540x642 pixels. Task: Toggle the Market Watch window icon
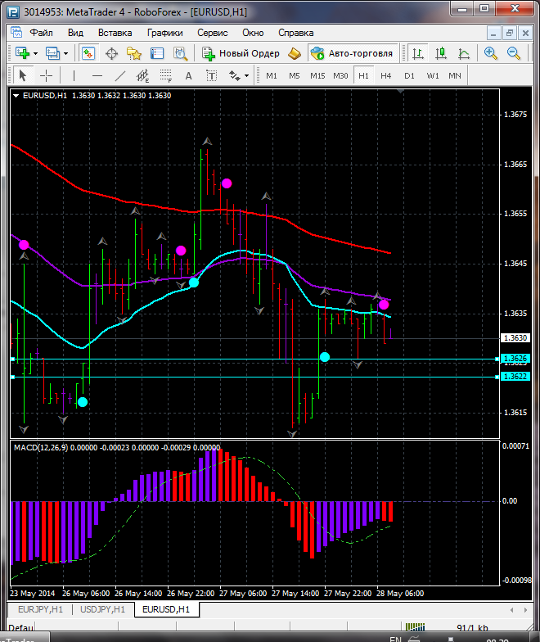[88, 53]
